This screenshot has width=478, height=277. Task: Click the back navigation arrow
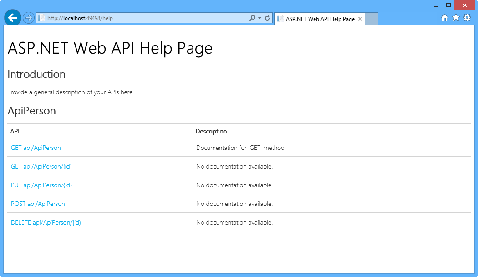[x=12, y=17]
